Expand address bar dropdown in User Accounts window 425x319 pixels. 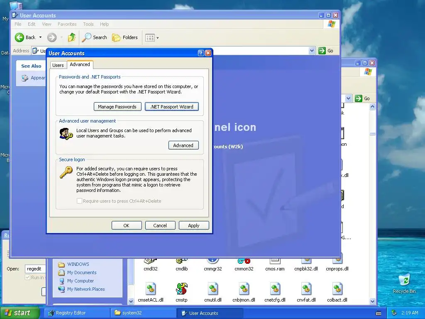click(312, 50)
